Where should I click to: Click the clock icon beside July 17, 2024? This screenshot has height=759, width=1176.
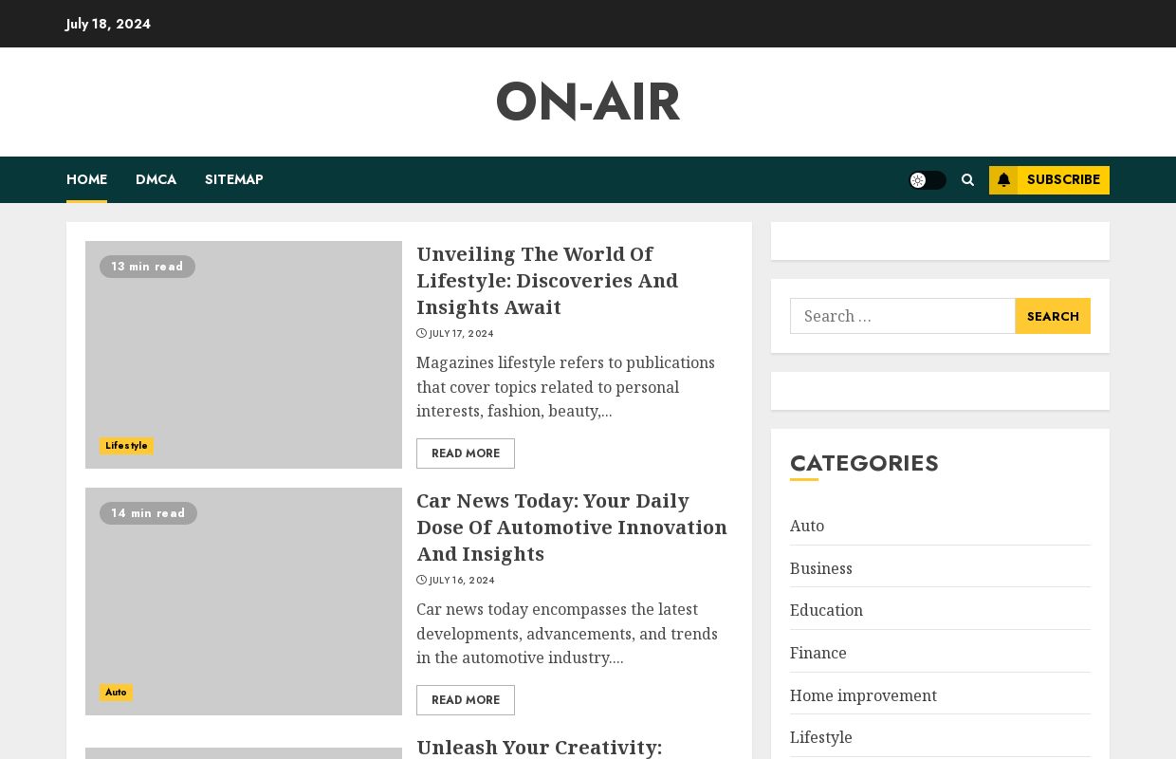[x=421, y=333]
